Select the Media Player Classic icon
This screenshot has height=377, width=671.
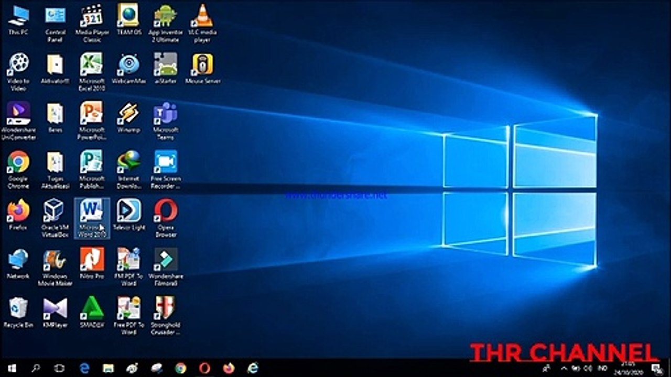click(92, 24)
